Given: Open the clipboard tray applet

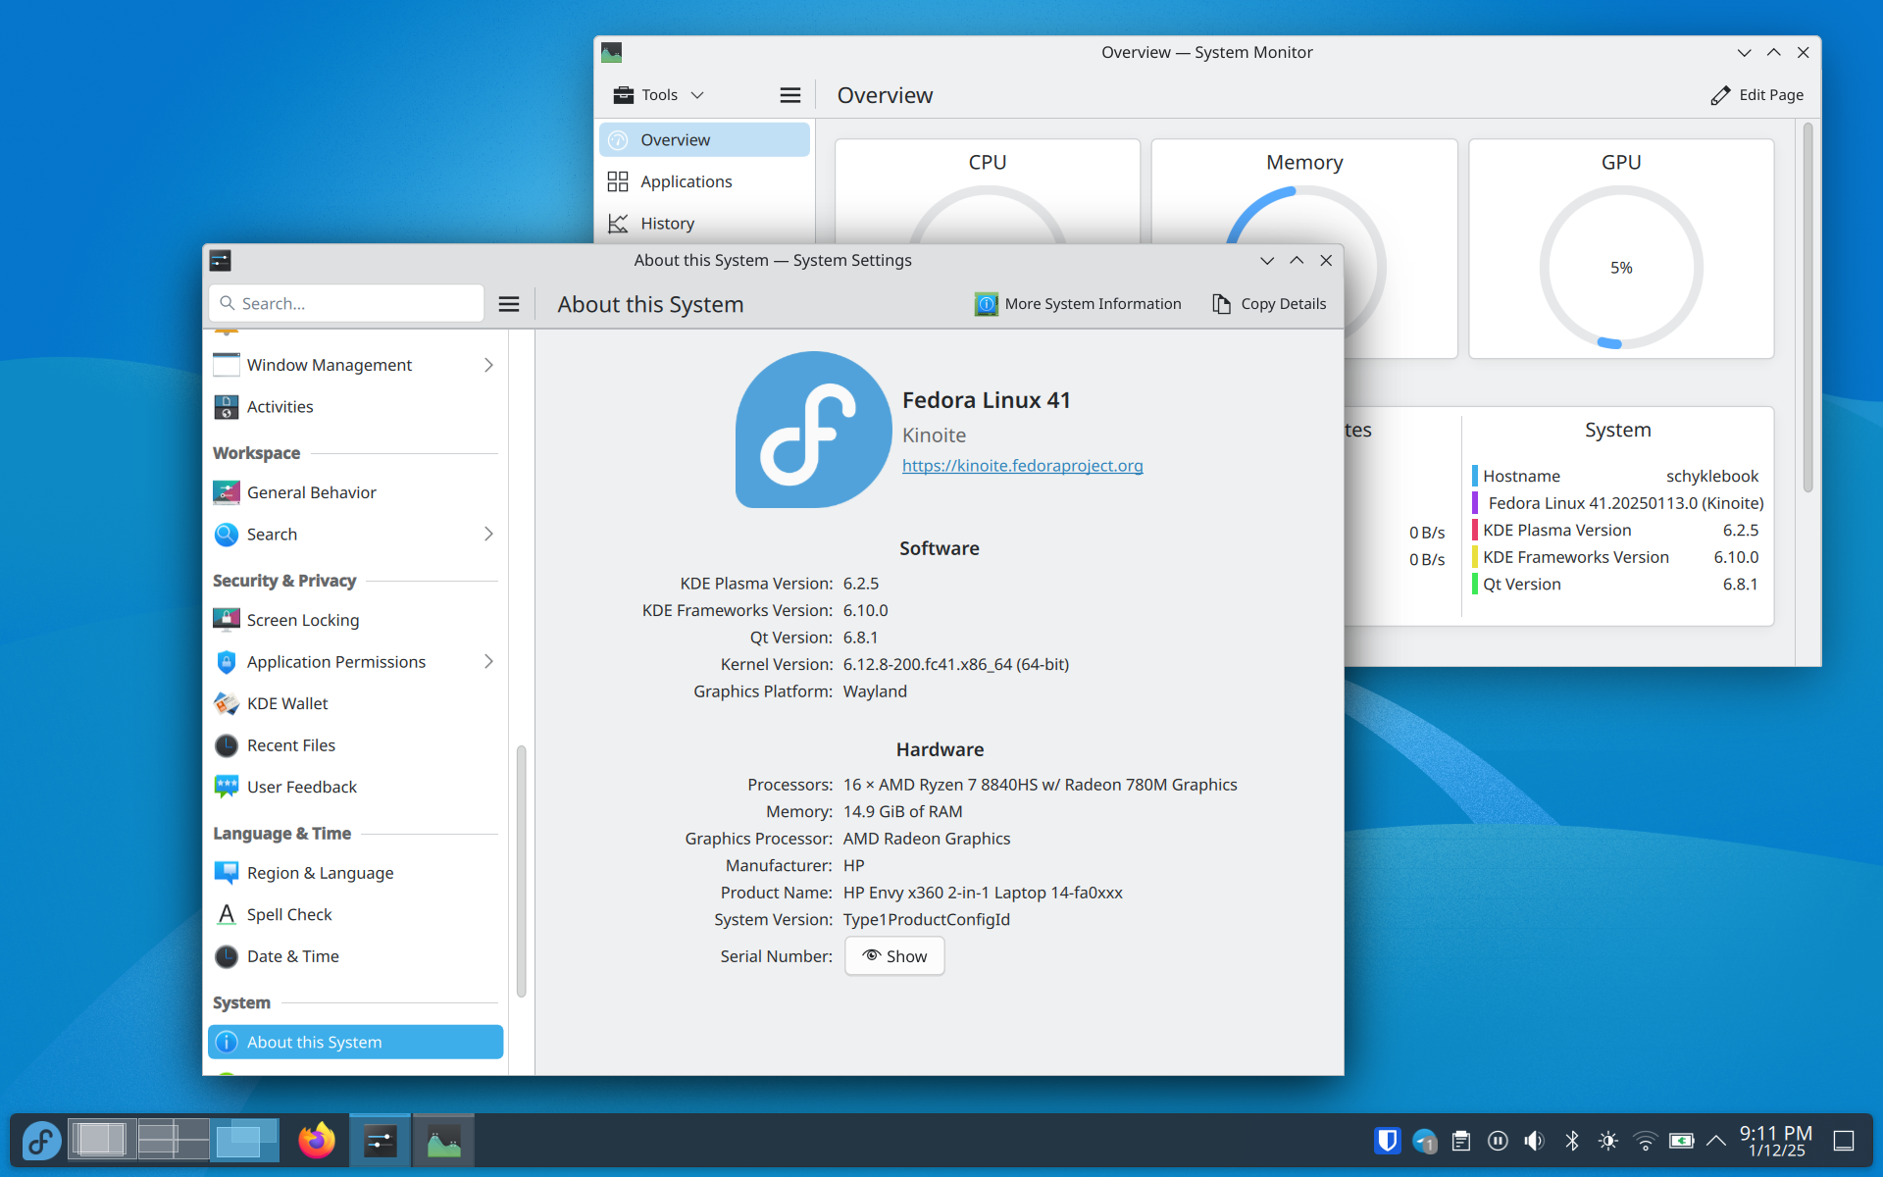Looking at the screenshot, I should click(1461, 1141).
